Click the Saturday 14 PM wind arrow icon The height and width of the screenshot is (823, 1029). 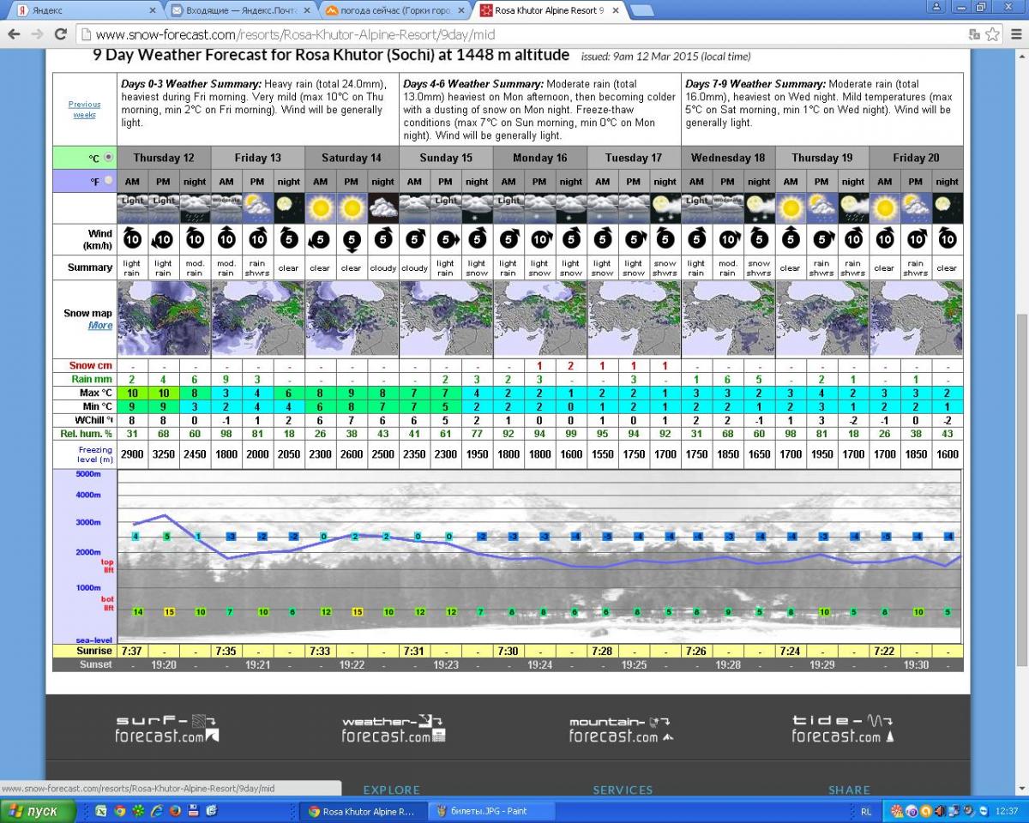tap(352, 239)
